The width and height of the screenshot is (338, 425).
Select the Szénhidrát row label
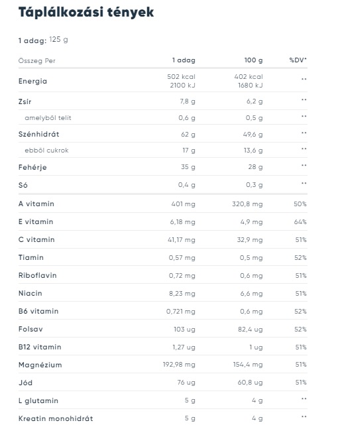tap(38, 134)
